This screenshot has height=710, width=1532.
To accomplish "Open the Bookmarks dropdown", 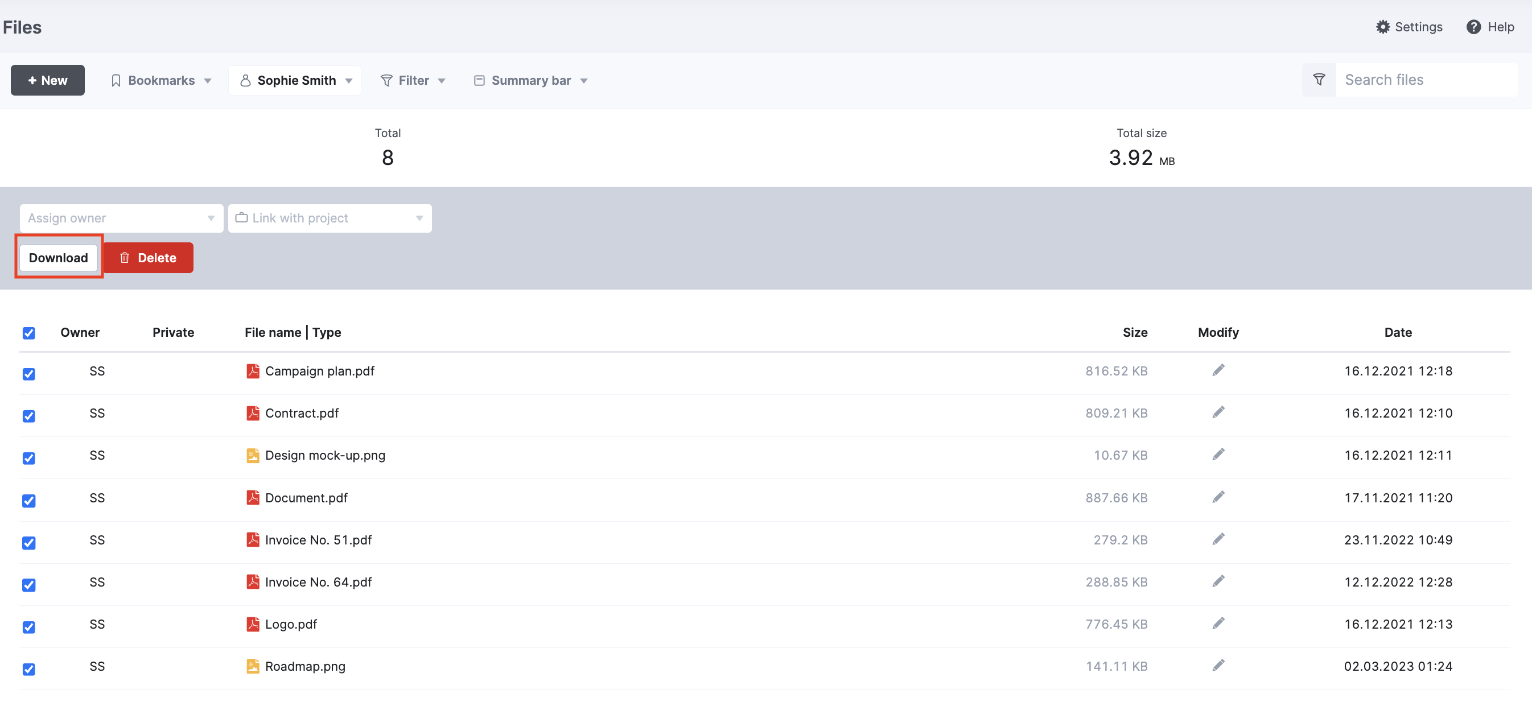I will 161,80.
